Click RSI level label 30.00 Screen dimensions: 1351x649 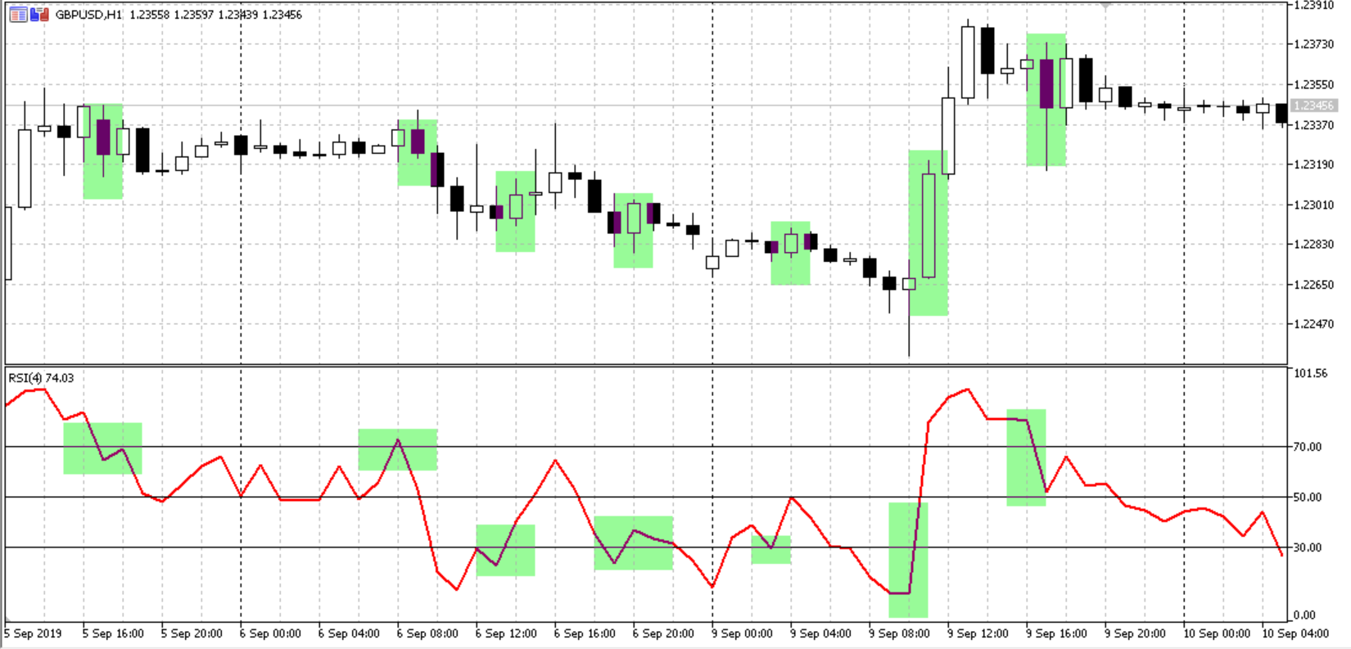pyautogui.click(x=1308, y=548)
